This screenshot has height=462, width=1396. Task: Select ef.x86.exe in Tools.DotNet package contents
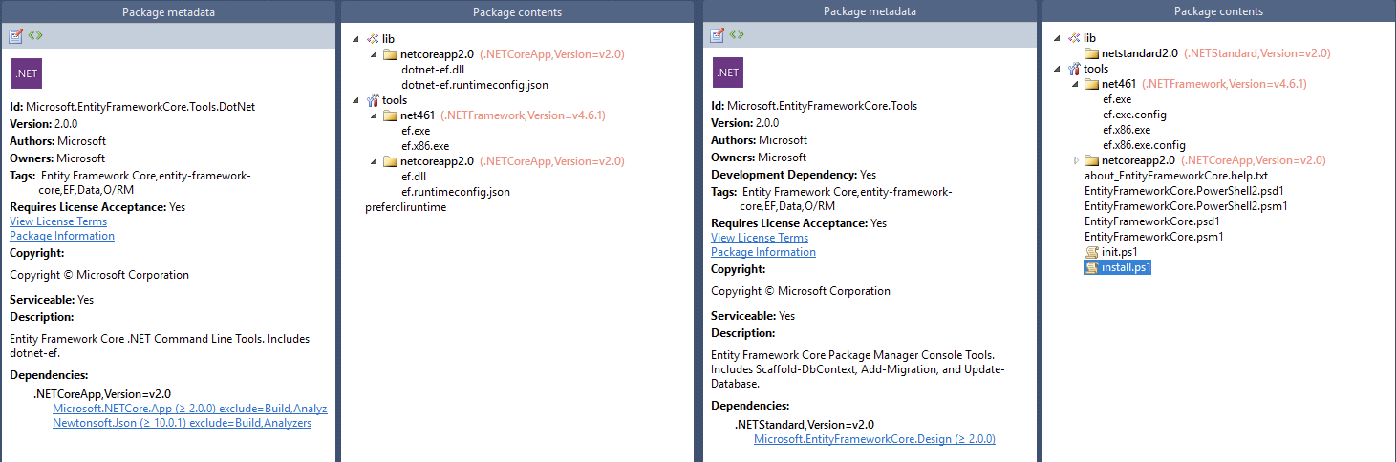pos(425,146)
